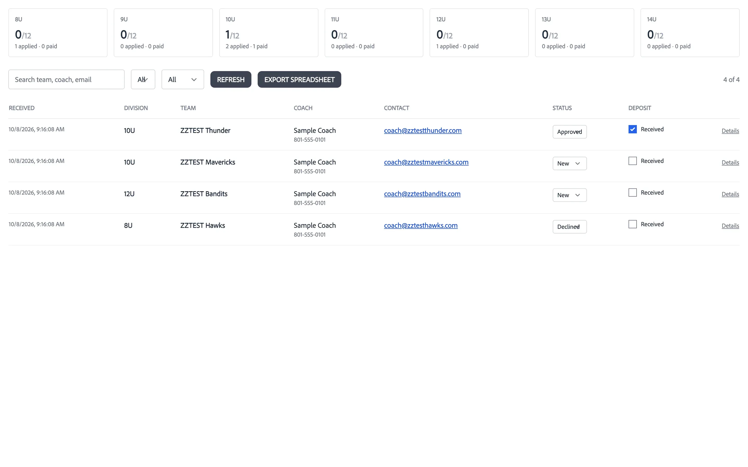Image resolution: width=748 pixels, height=467 pixels.
Task: Click the DEPOSIT column header
Action: 639,108
